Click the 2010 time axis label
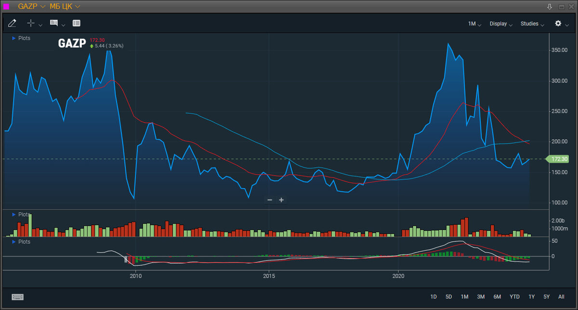The height and width of the screenshot is (310, 578). point(135,276)
